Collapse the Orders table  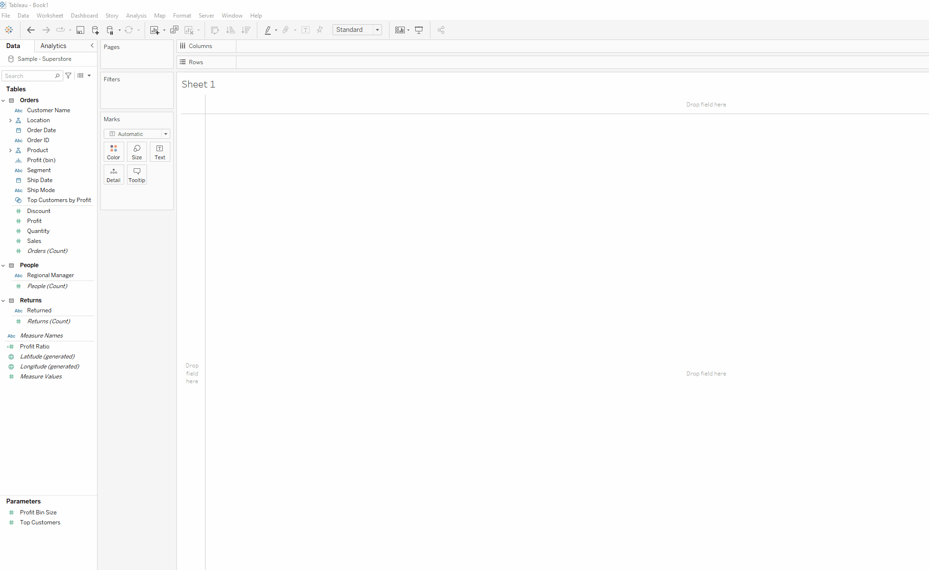[3, 100]
